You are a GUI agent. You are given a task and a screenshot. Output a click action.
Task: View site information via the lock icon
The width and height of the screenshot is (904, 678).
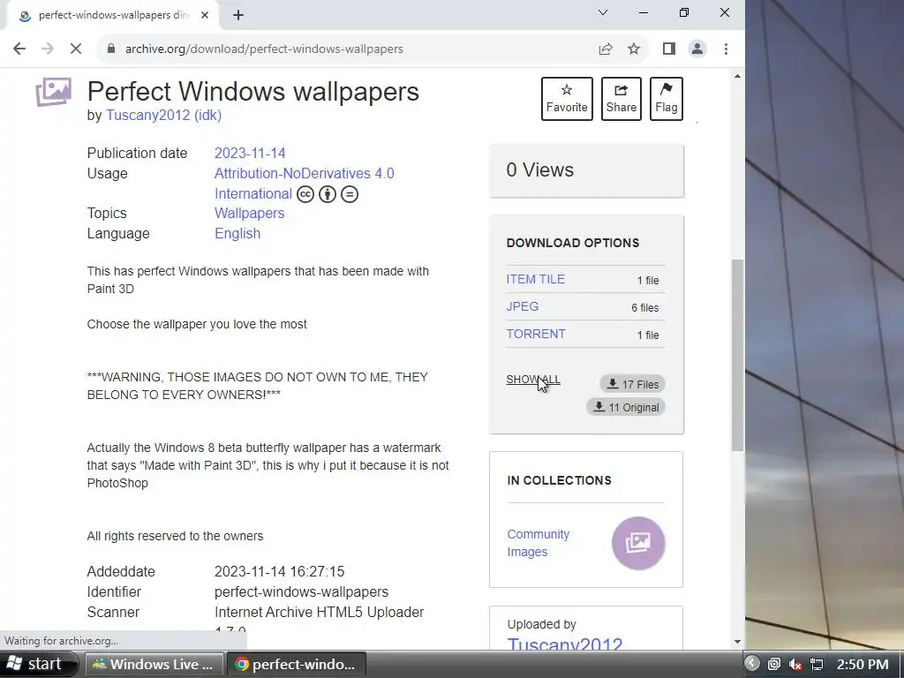[x=111, y=49]
